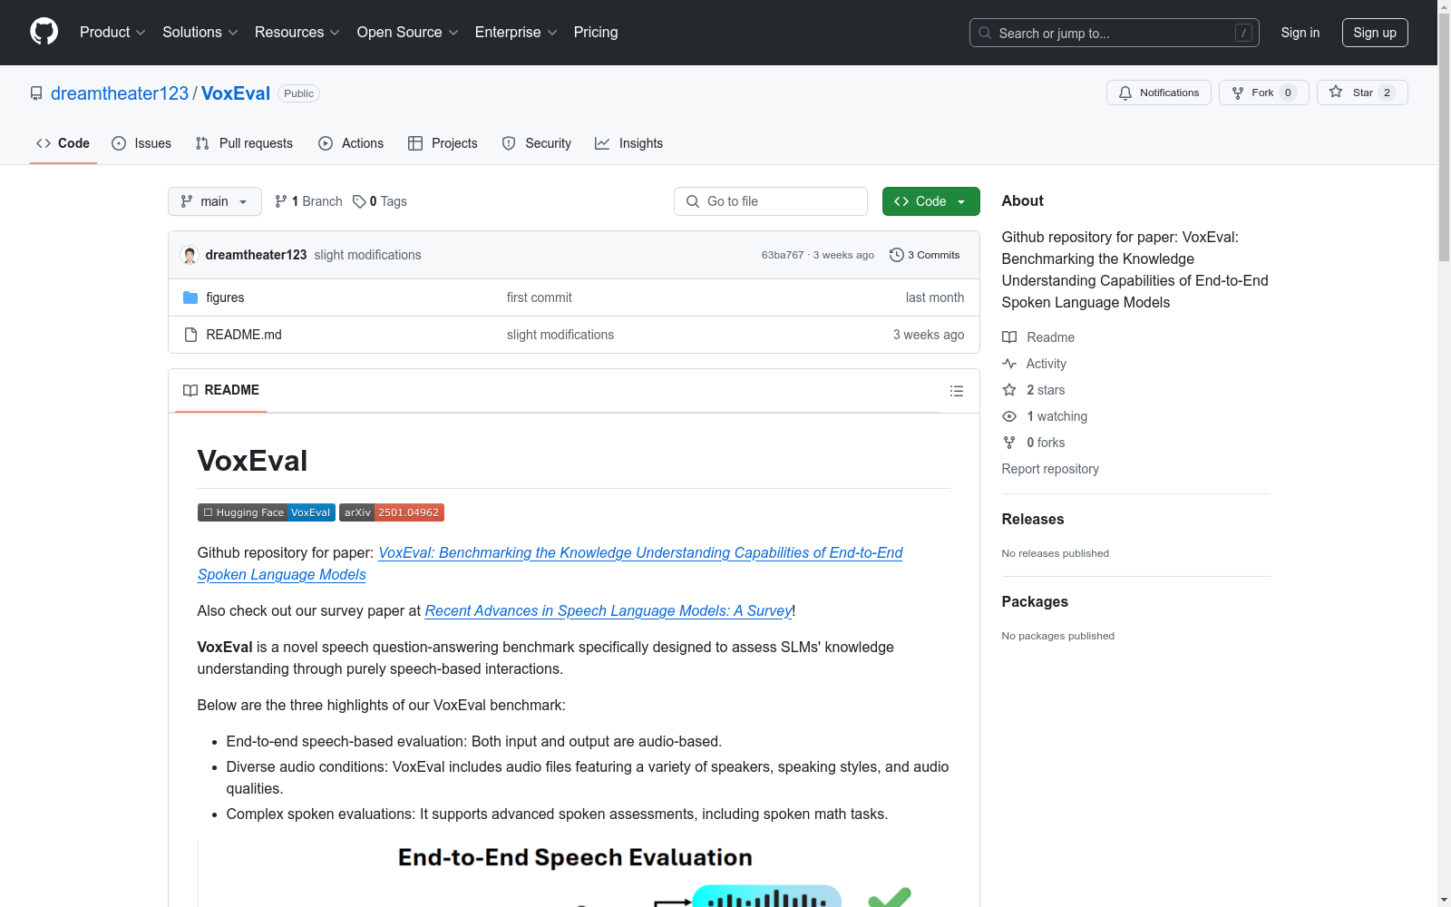This screenshot has height=907, width=1451.
Task: Click the pulse icon beside Activity
Action: click(1009, 364)
